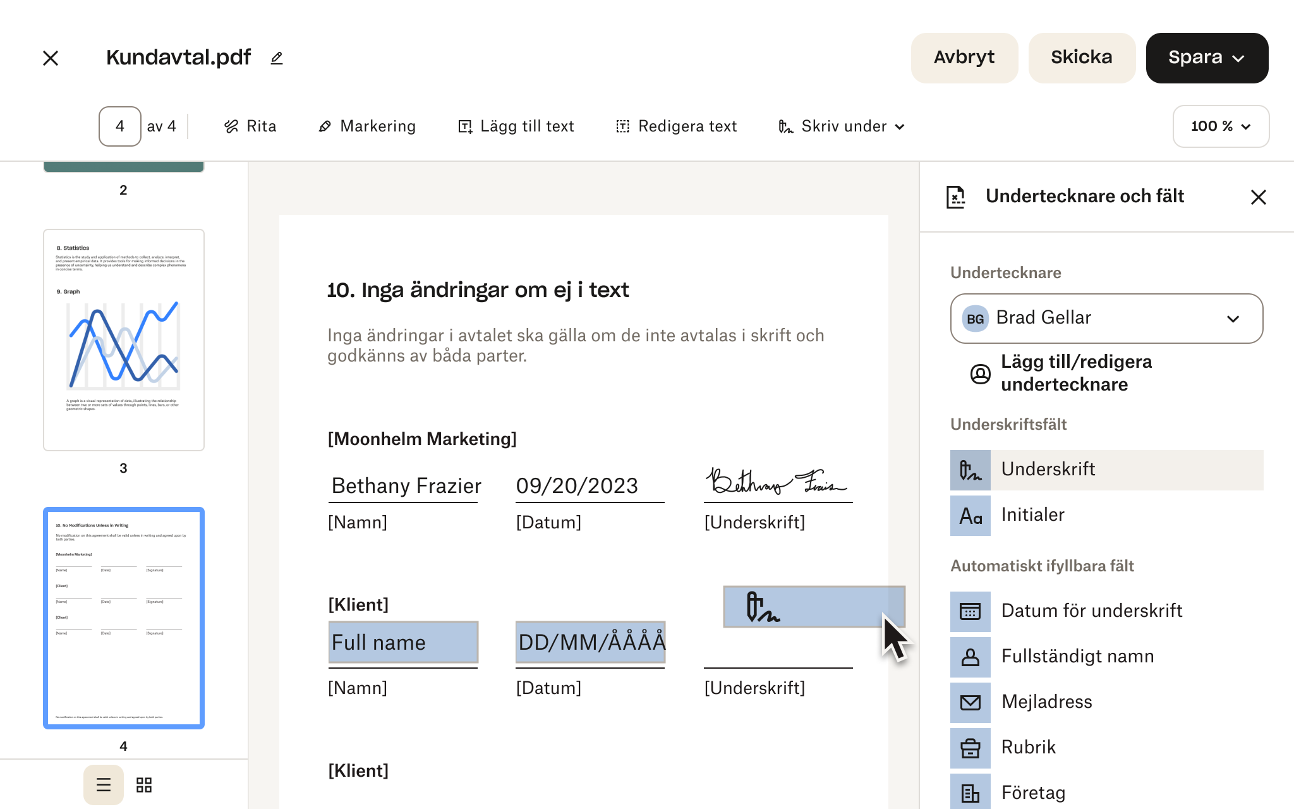Click the Mejladress field icon
The image size is (1294, 809).
tap(970, 702)
